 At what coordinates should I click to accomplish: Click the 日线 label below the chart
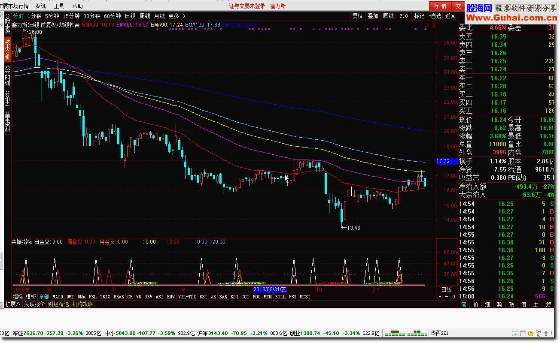click(447, 290)
